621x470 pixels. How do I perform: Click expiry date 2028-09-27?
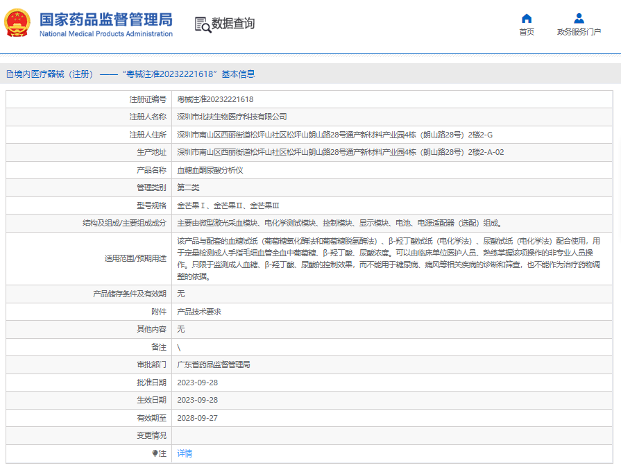click(x=197, y=418)
